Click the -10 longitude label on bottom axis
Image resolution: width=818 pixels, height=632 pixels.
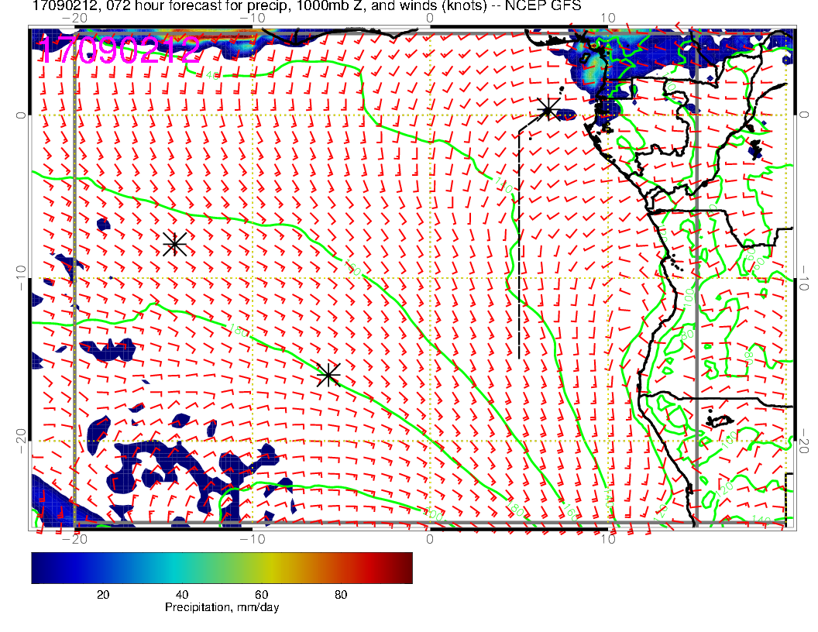(x=252, y=539)
